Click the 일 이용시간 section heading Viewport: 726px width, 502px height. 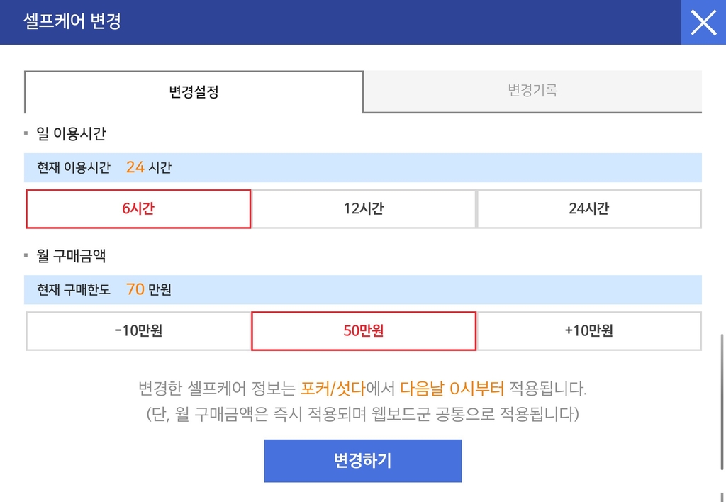click(71, 133)
